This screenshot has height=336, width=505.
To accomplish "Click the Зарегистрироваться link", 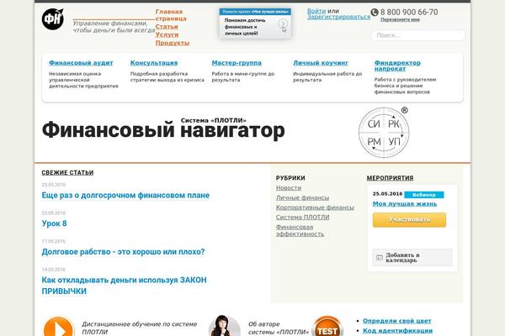I will point(338,17).
